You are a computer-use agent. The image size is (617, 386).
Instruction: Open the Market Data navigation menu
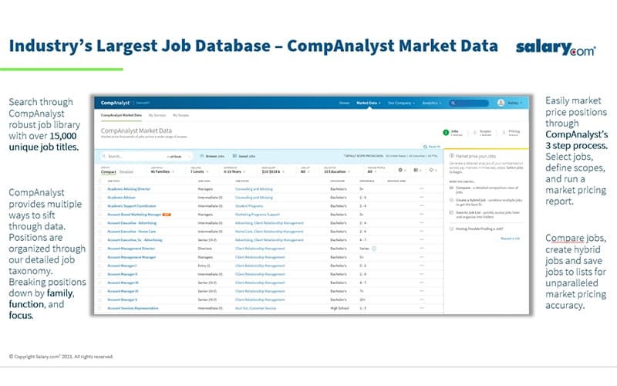(x=369, y=103)
